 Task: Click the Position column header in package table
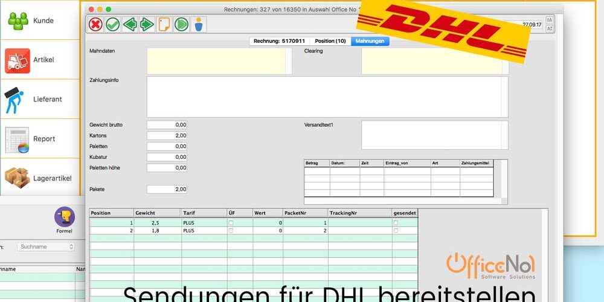click(x=111, y=213)
